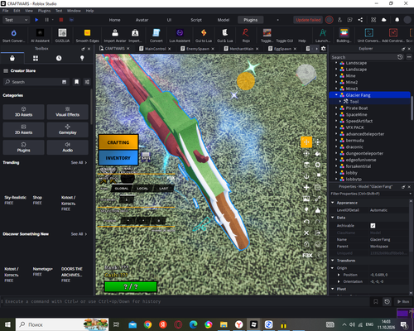Close the EggSpawn script tab
Screen dimensions: 414x331
tap(295, 49)
